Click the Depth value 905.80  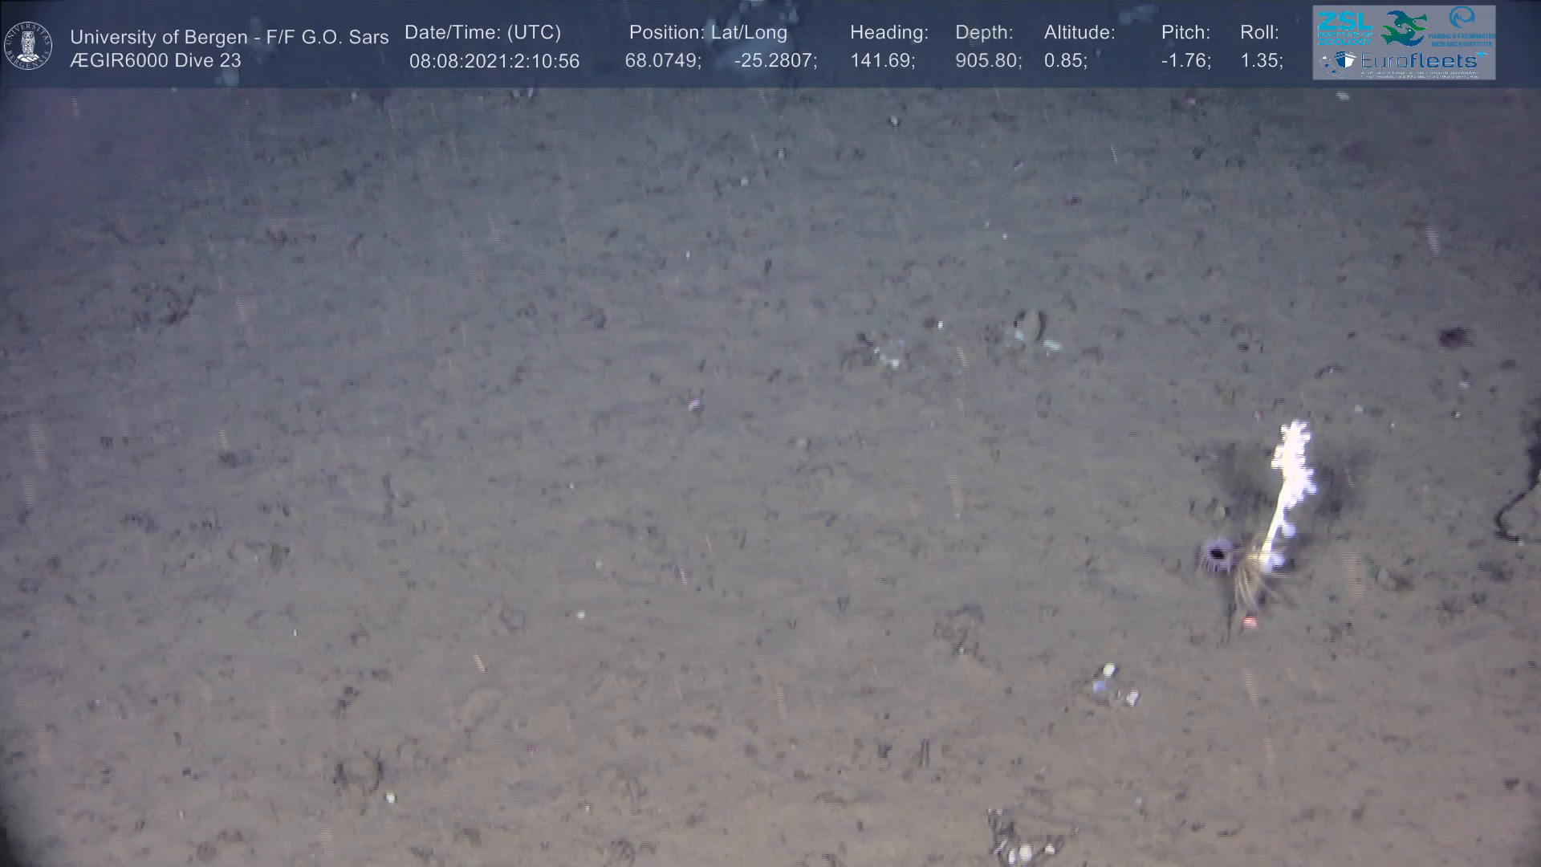(x=988, y=61)
